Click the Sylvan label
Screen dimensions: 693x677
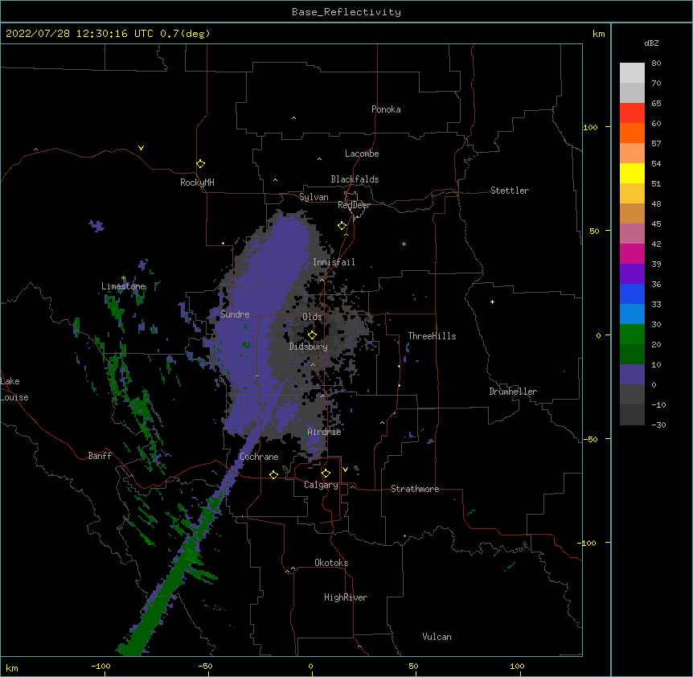coord(314,197)
